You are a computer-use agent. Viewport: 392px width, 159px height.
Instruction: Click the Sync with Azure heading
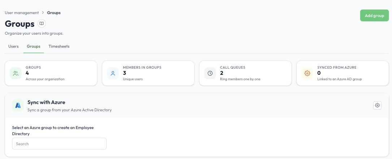coord(46,102)
